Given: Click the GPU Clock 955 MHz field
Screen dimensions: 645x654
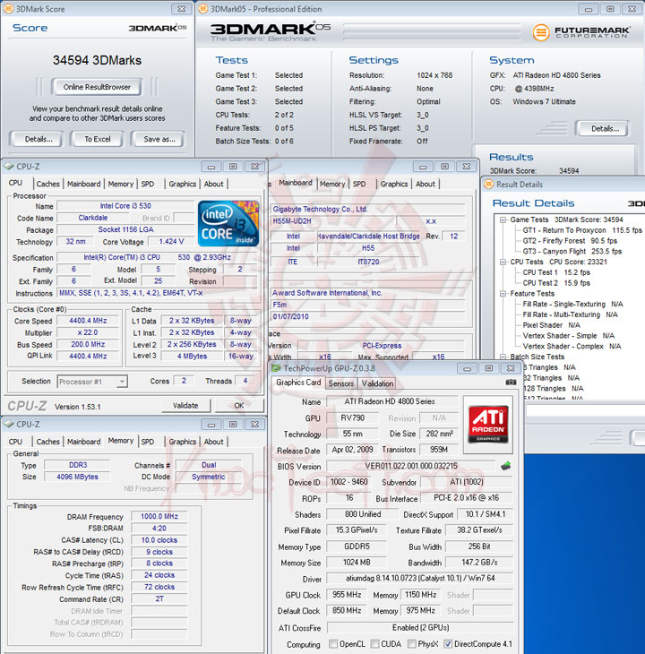Looking at the screenshot, I should (x=347, y=594).
